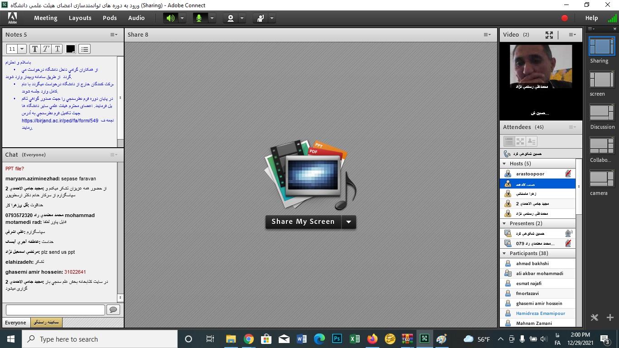Switch to attendee status view
The width and height of the screenshot is (619, 348).
click(x=532, y=141)
